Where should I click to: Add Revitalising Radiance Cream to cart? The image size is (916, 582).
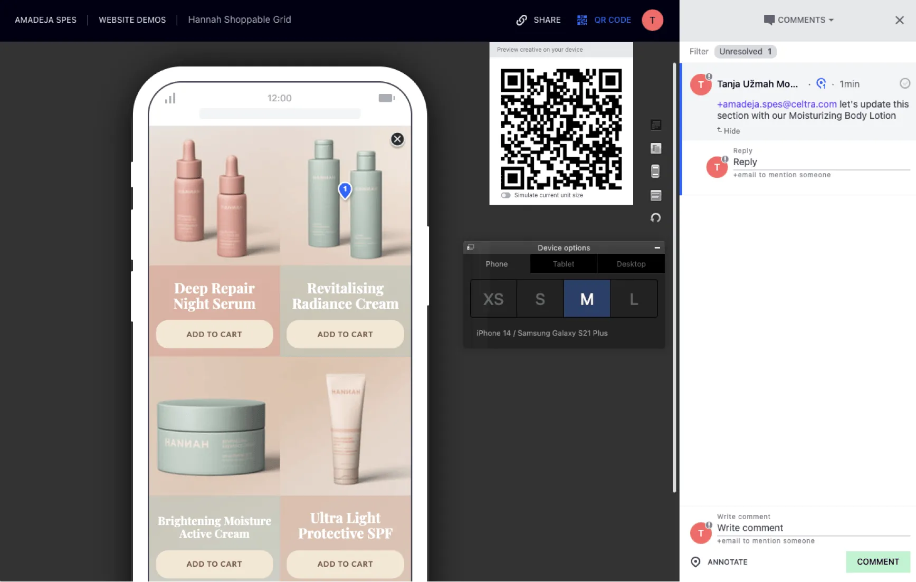345,334
